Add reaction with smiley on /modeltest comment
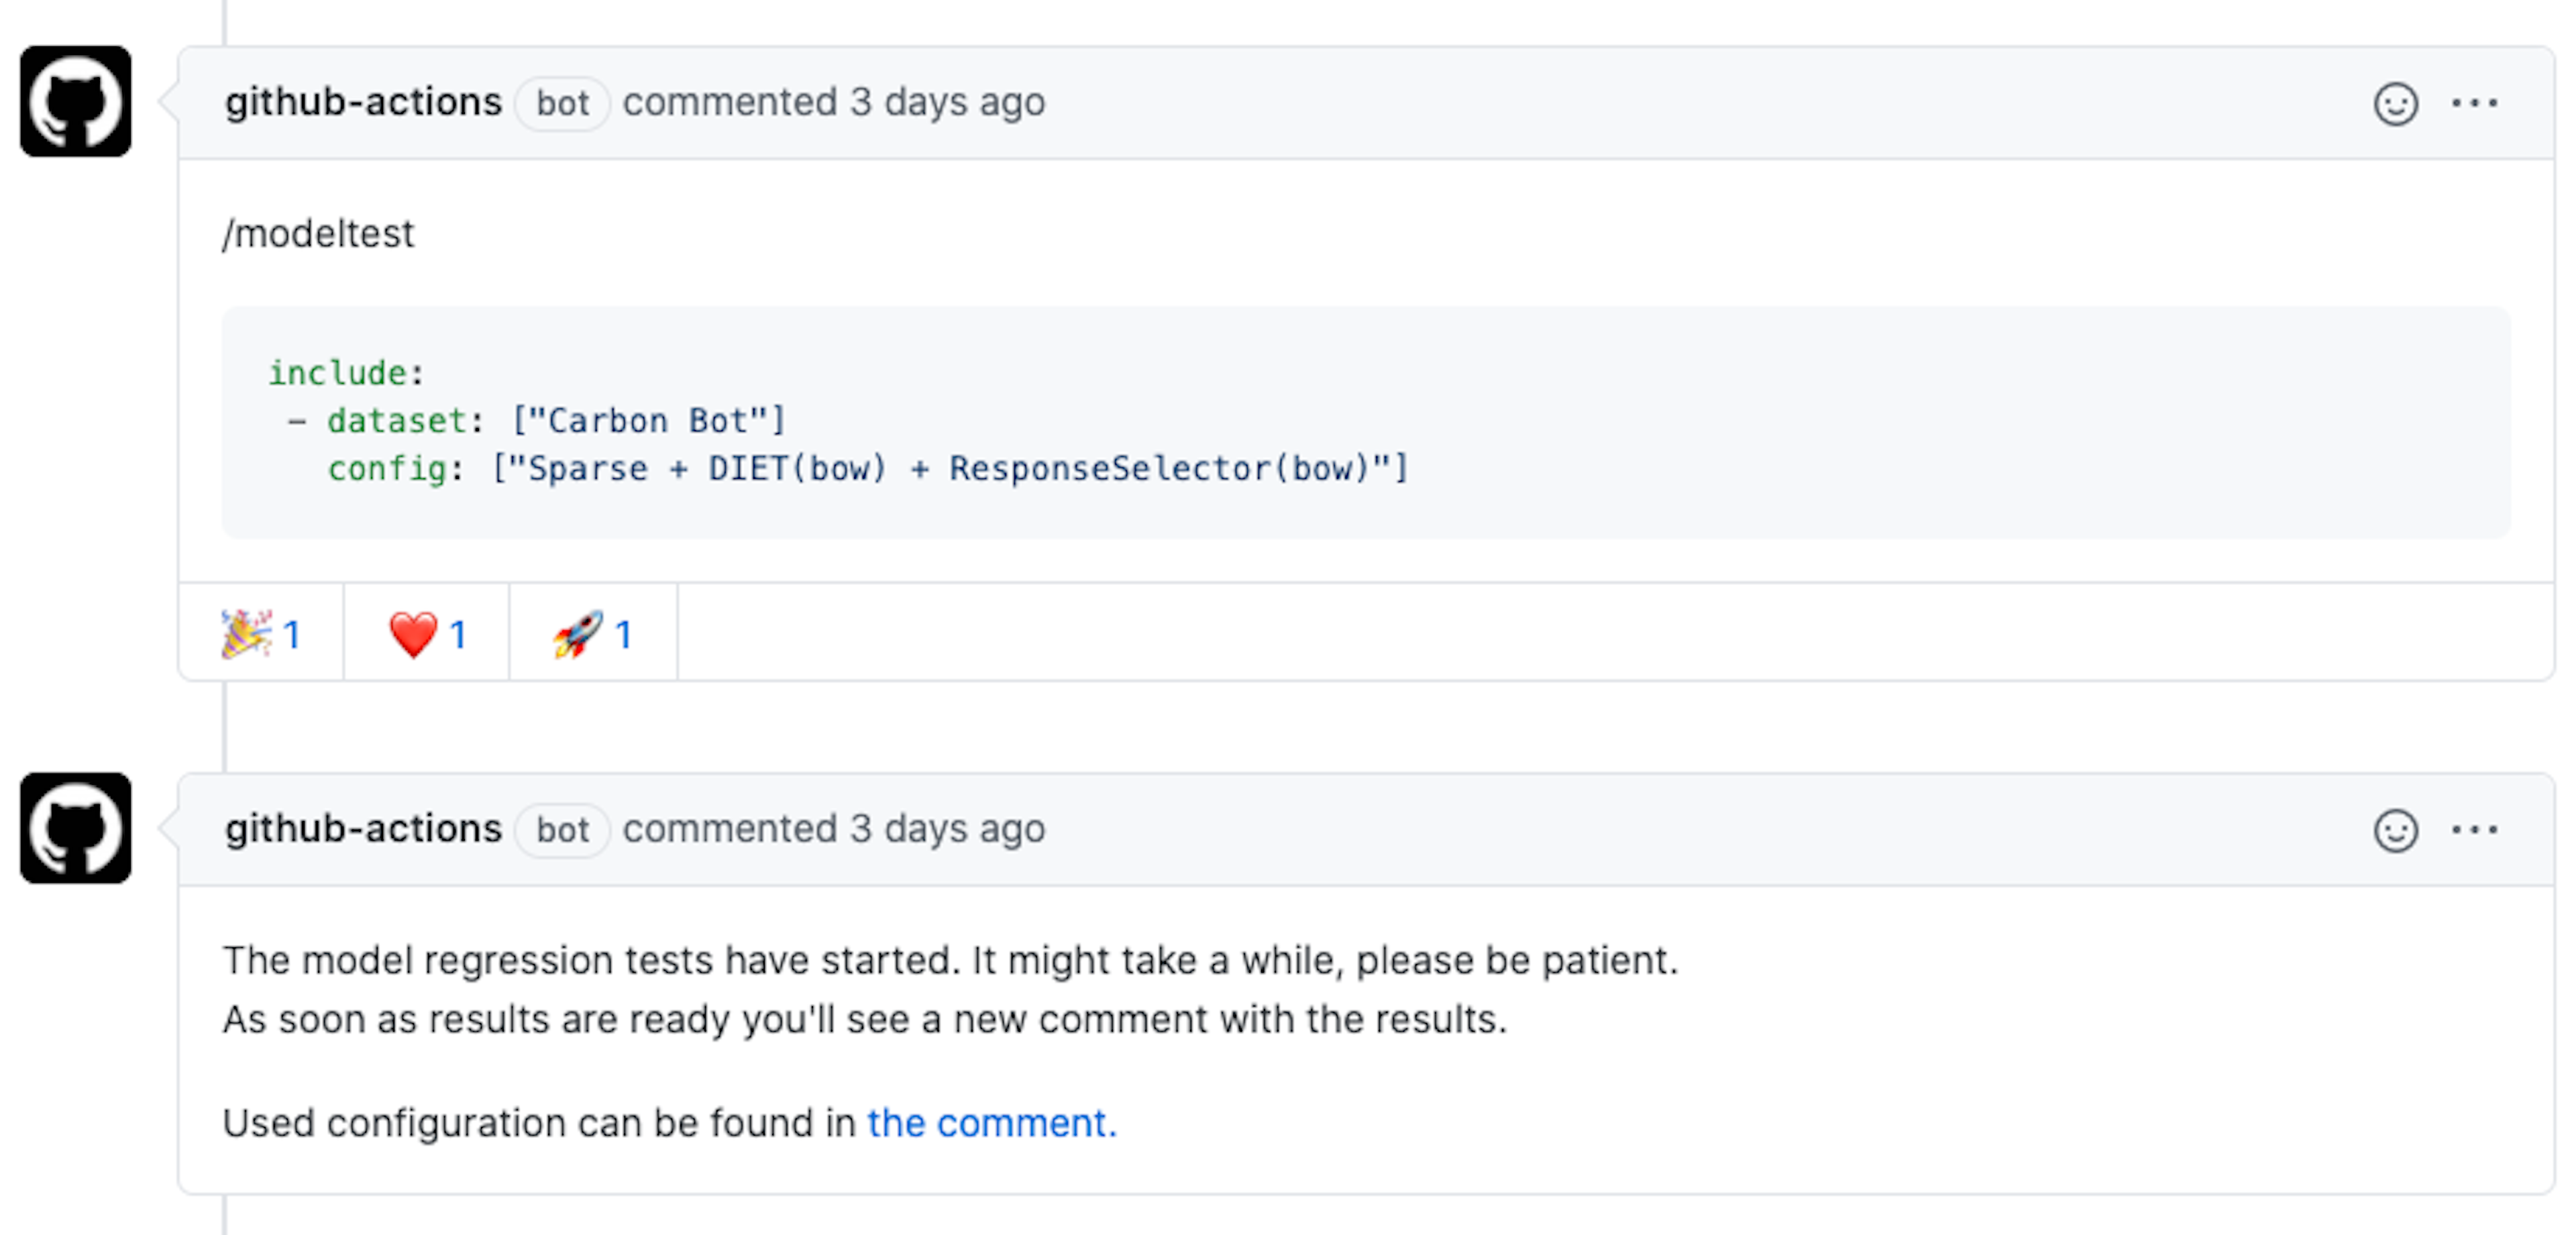This screenshot has width=2576, height=1235. pos(2395,103)
